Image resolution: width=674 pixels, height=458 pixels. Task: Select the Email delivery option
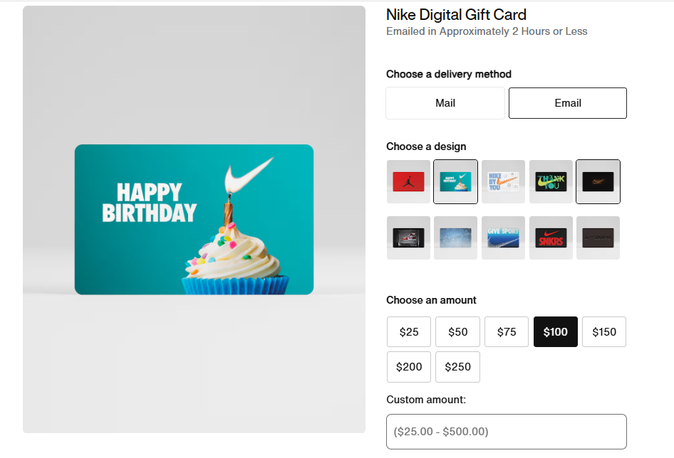tap(567, 102)
